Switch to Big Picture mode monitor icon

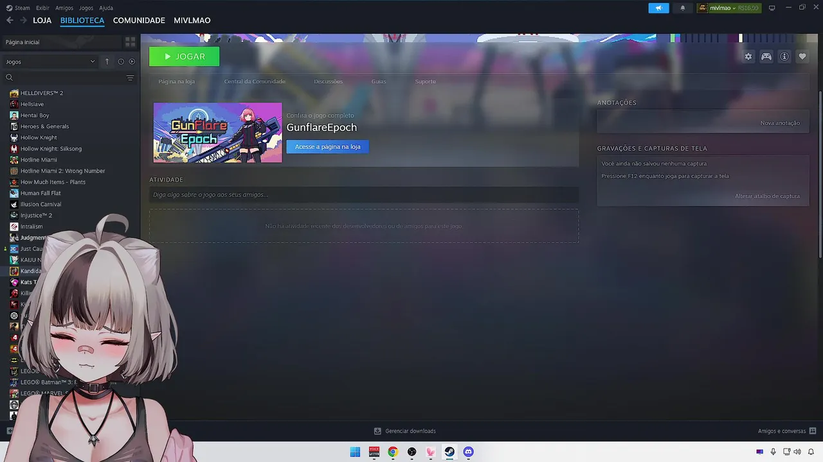(x=772, y=8)
